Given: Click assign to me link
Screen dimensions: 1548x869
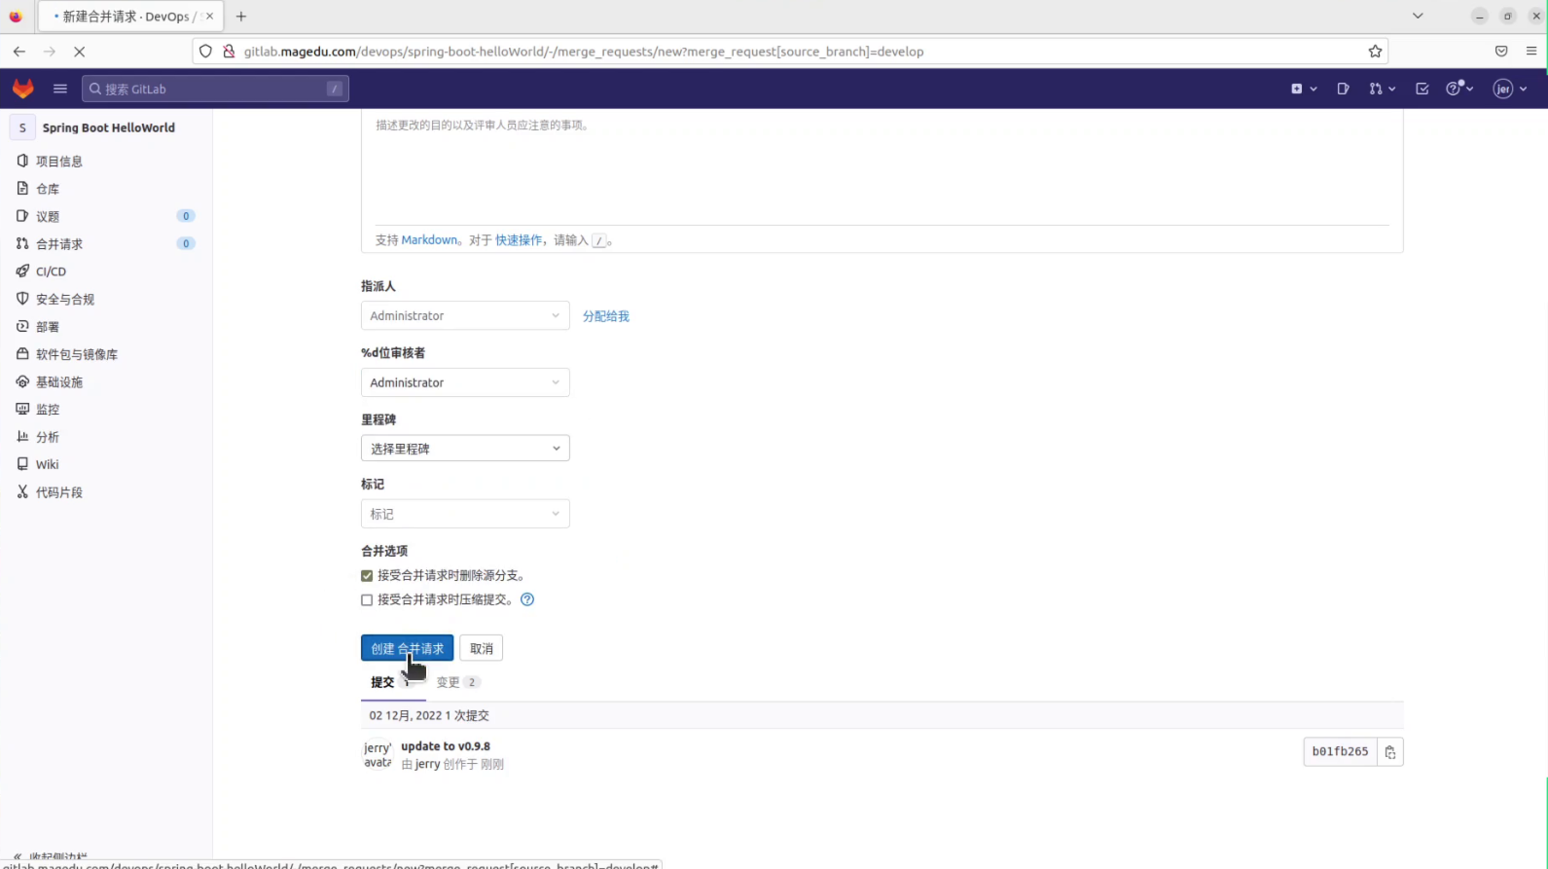Looking at the screenshot, I should pyautogui.click(x=606, y=316).
